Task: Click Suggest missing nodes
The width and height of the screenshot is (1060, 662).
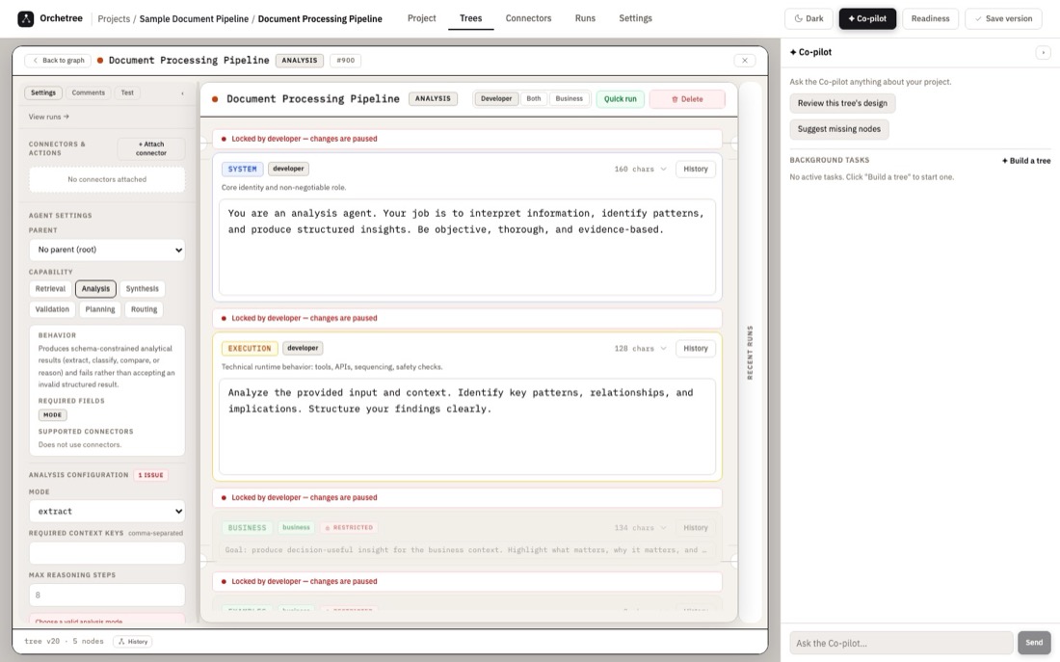Action: click(x=839, y=129)
